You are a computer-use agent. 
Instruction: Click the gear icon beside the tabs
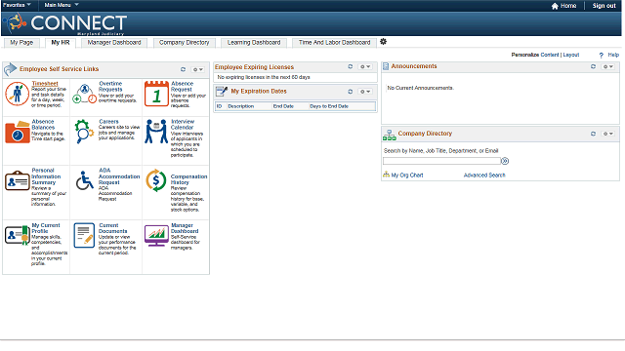[x=383, y=42]
